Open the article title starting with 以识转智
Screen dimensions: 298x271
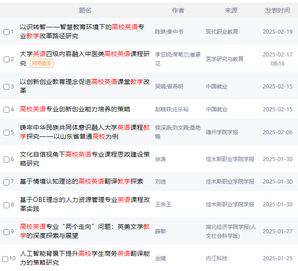(82, 31)
